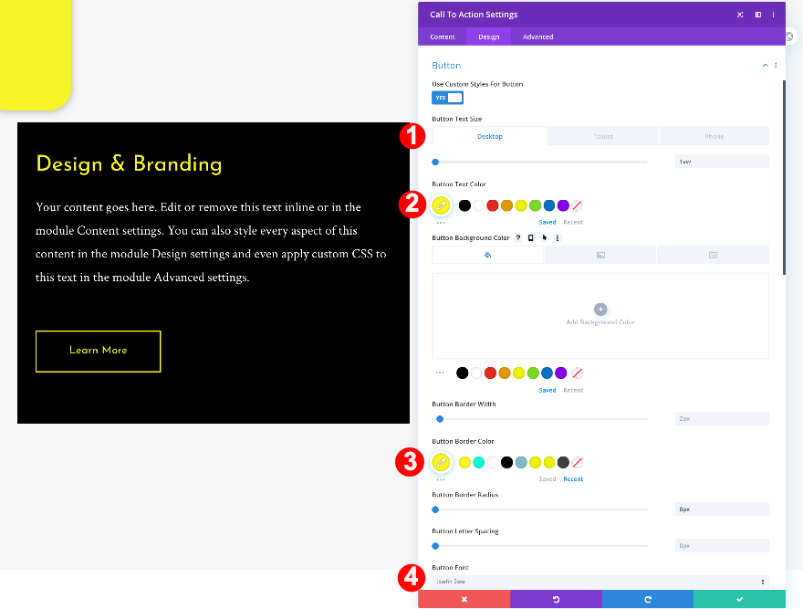The image size is (803, 609).
Task: Toggle the split view columns icon in header
Action: 758,15
